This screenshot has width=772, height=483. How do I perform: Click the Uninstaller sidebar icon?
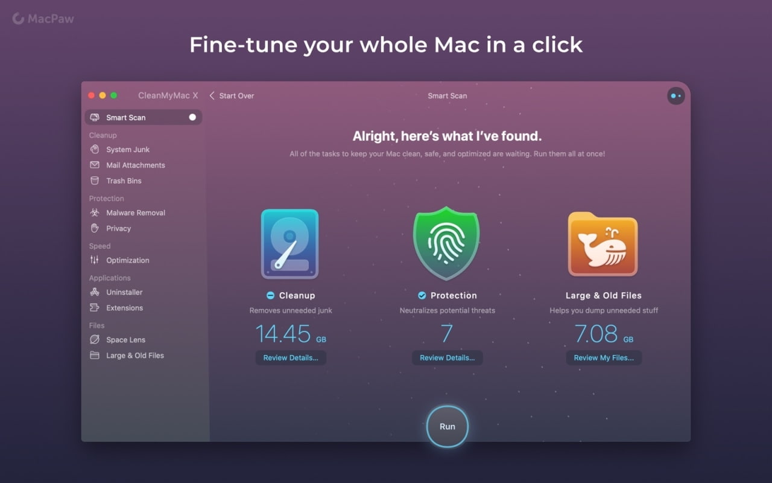click(95, 292)
